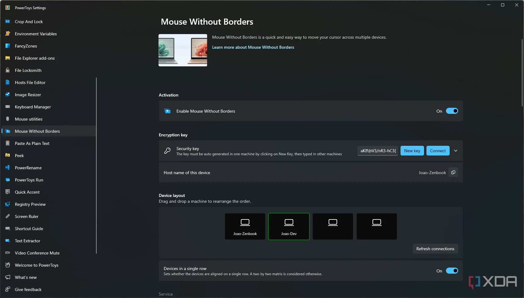Screen dimensions: 524x298
Task: Click the What's new megaphone icon
Action: (8, 277)
